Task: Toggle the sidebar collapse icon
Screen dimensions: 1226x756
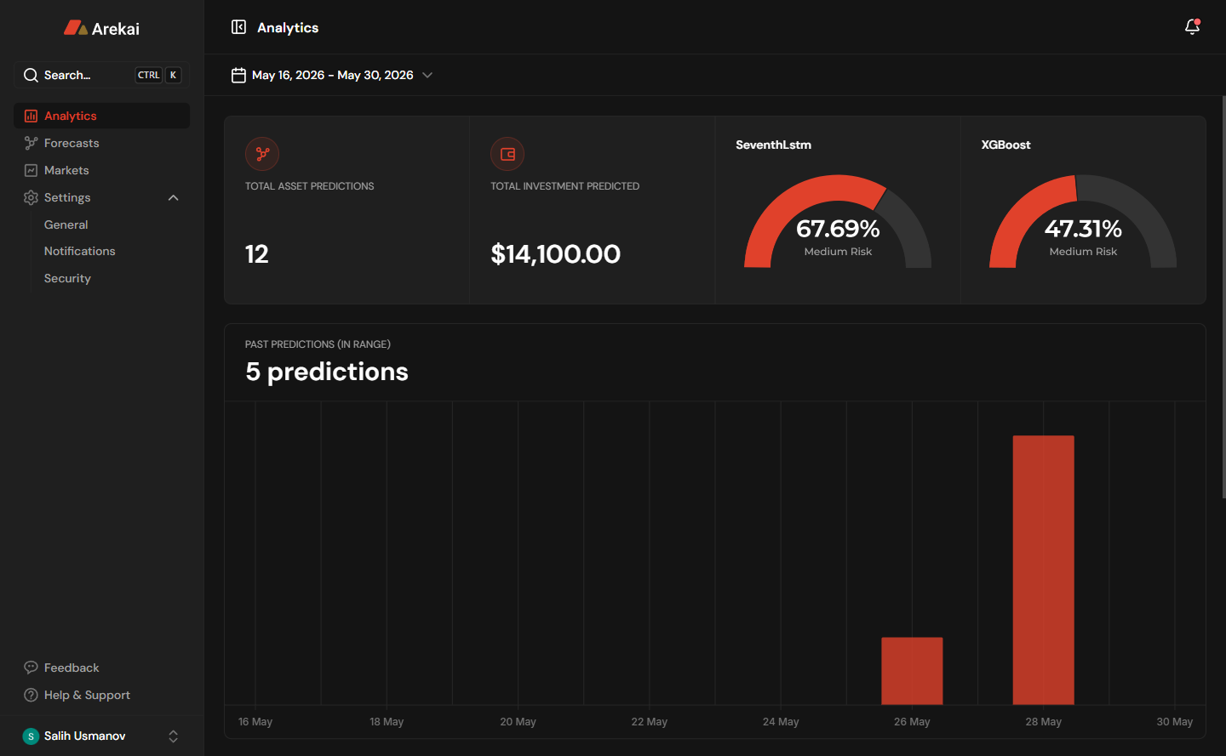Action: click(x=238, y=27)
